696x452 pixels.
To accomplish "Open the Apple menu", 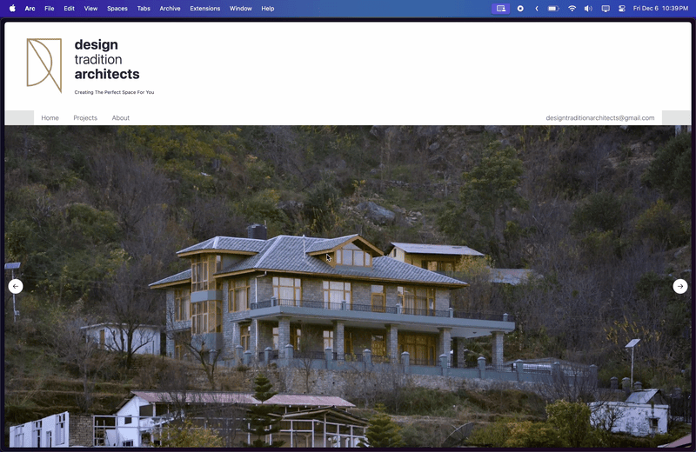I will click(12, 8).
